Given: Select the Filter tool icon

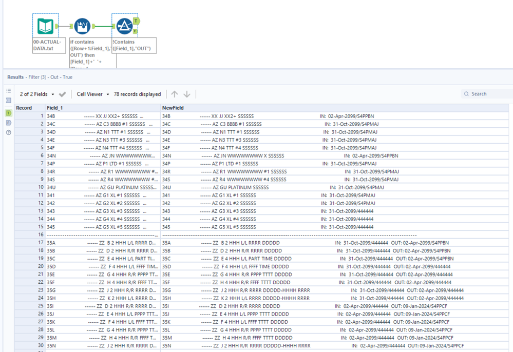Looking at the screenshot, I should (x=124, y=26).
